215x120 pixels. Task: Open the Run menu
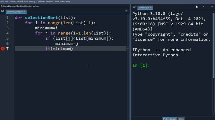point(26,2)
